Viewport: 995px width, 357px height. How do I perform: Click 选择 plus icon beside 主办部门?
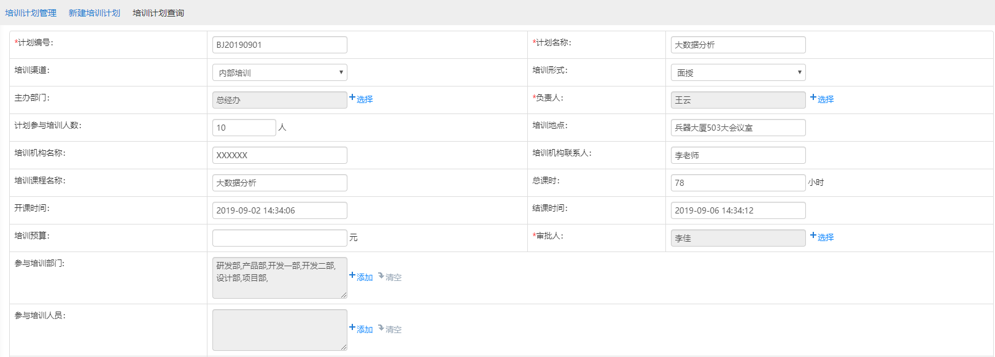pyautogui.click(x=352, y=98)
